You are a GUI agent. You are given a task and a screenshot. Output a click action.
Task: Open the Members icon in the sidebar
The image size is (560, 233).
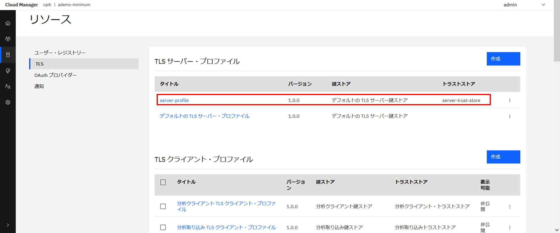pos(8,87)
